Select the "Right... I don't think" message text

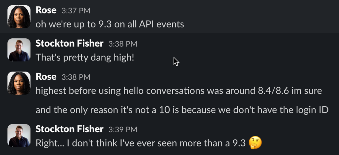[x=141, y=143]
